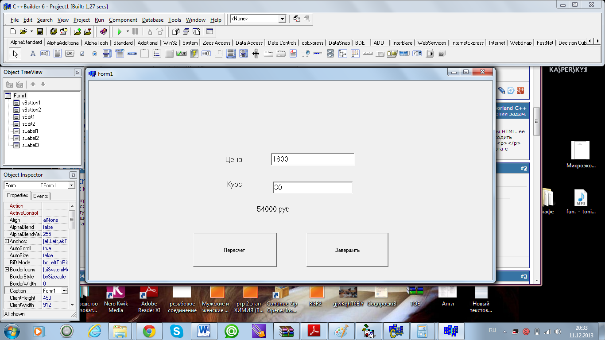Click the Toggle Form/Unit icon
Viewport: 605px width, 340px height.
[196, 31]
